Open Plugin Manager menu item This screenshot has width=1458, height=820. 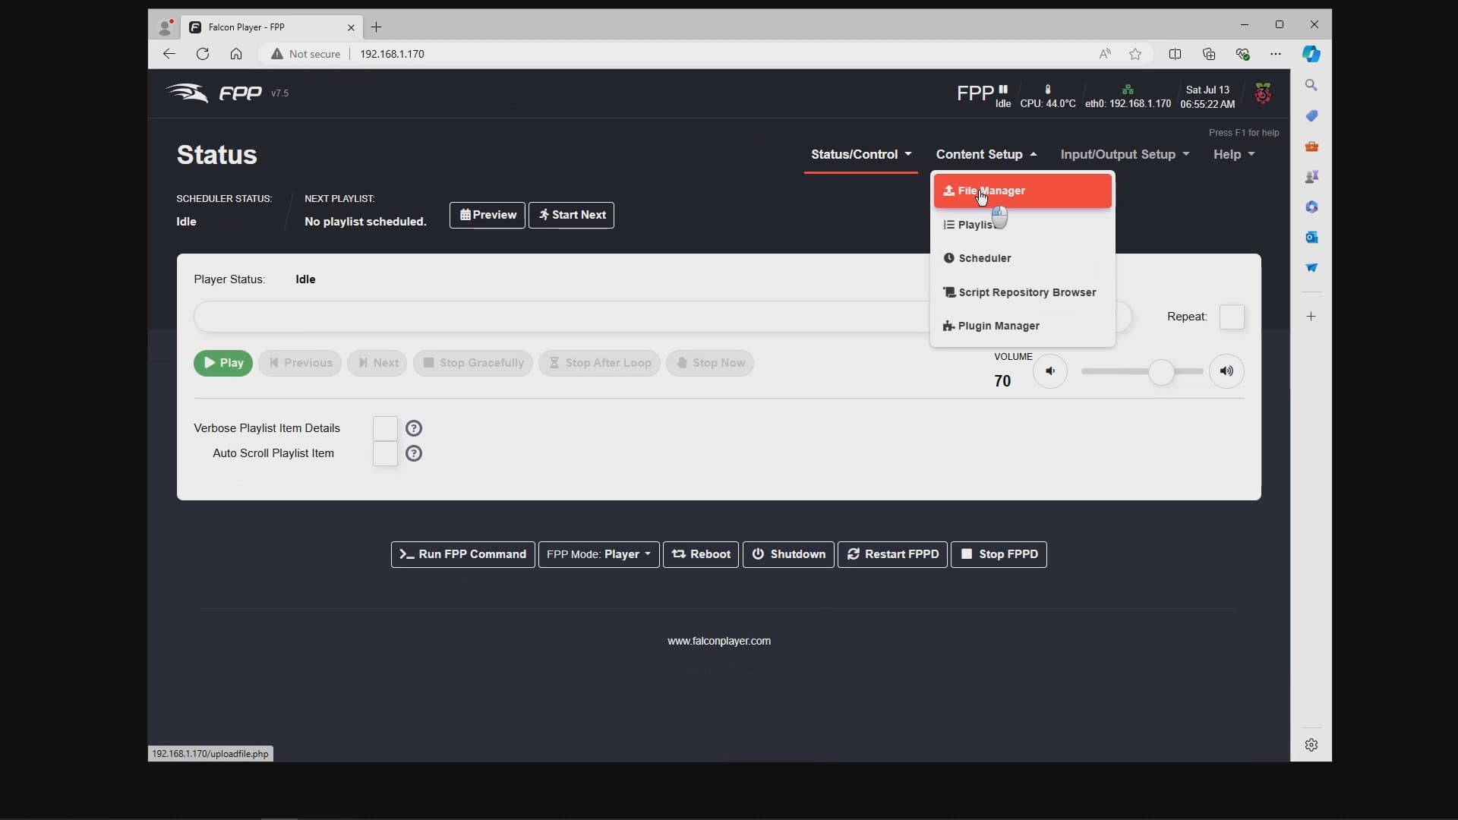coord(1022,326)
